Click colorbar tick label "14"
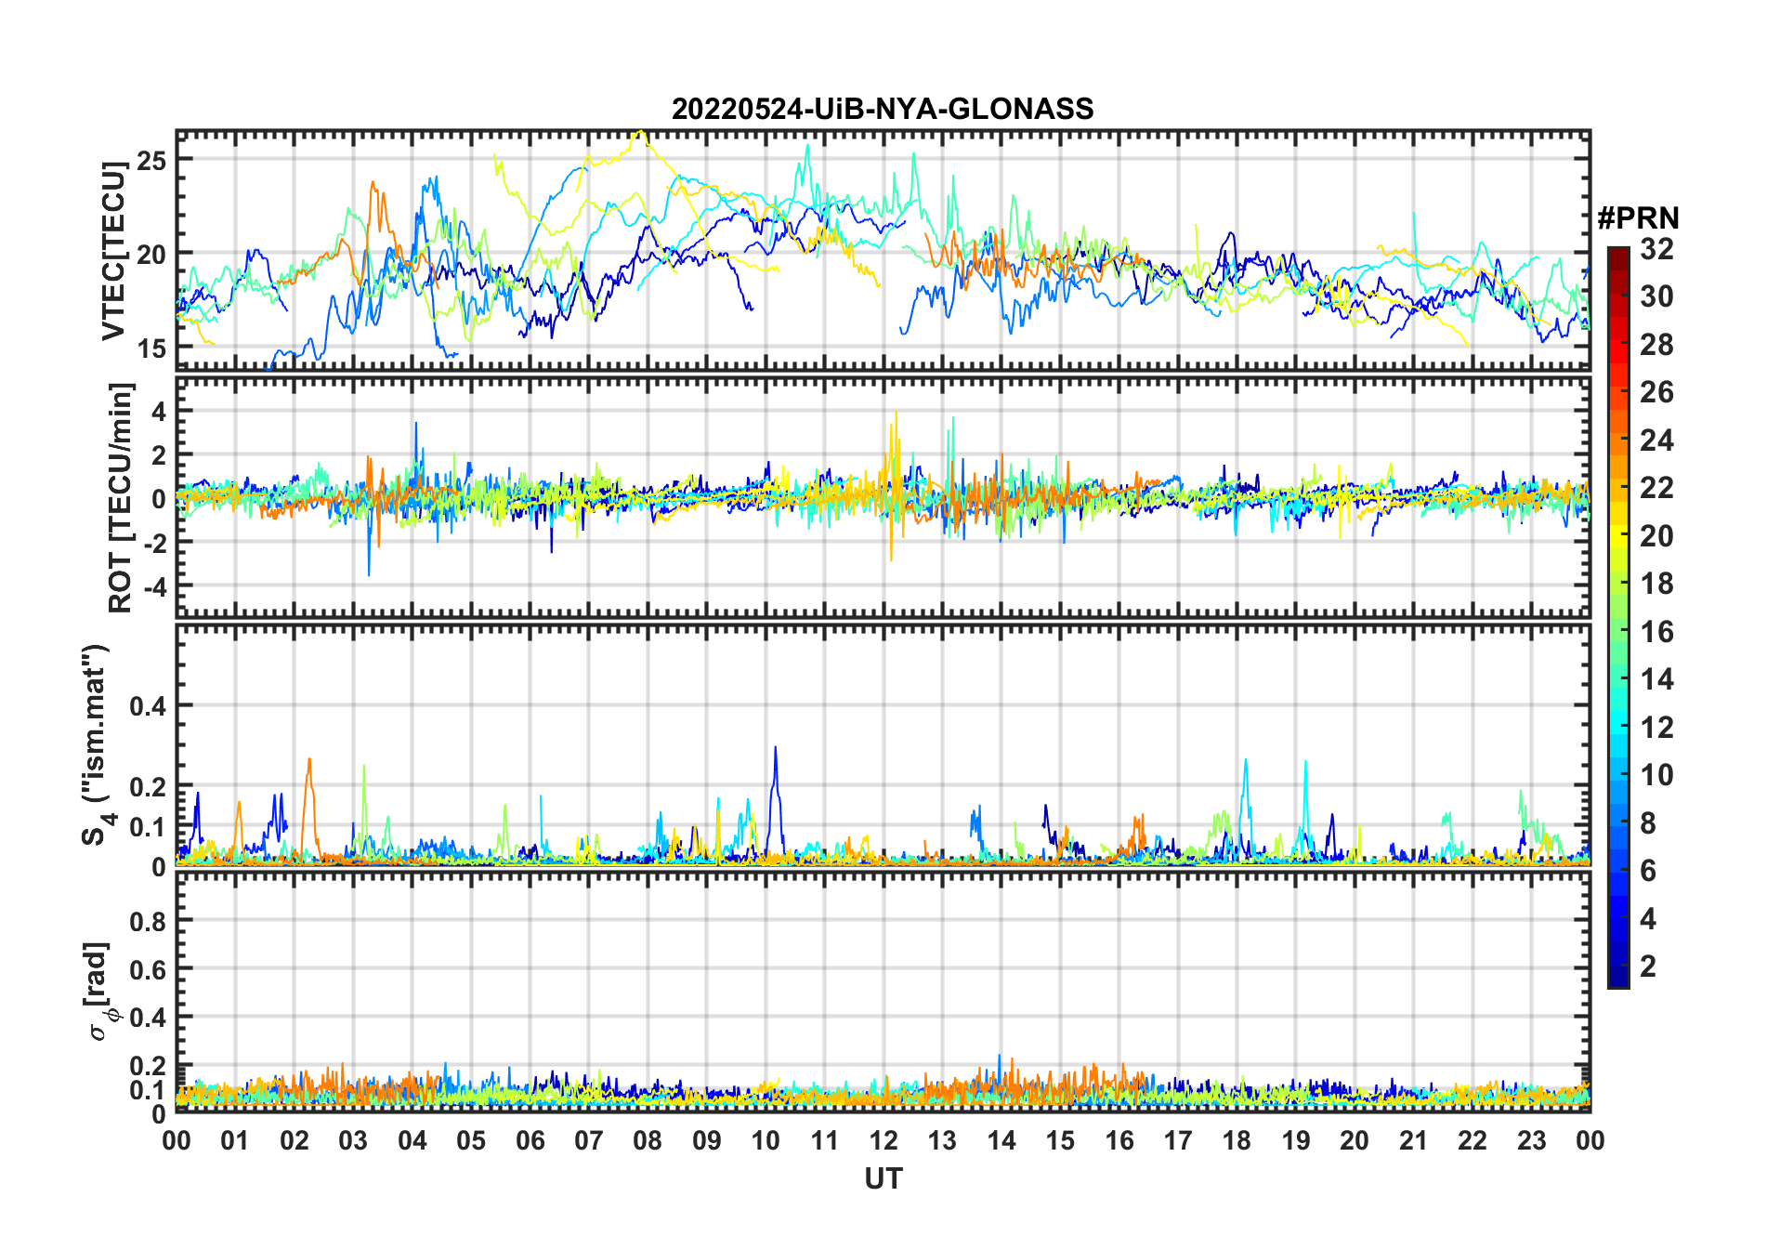Viewport: 1767px width, 1236px height. 1656,679
